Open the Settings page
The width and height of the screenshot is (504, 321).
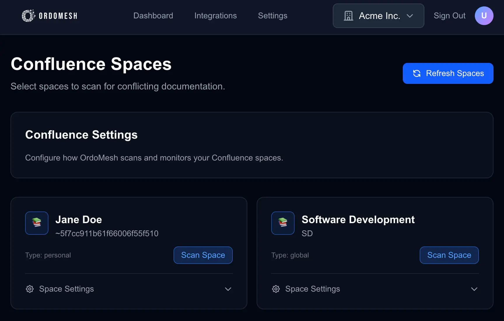point(272,16)
